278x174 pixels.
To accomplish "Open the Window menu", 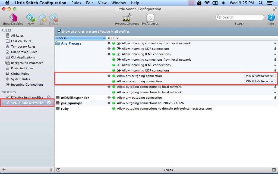I will pos(119,3).
